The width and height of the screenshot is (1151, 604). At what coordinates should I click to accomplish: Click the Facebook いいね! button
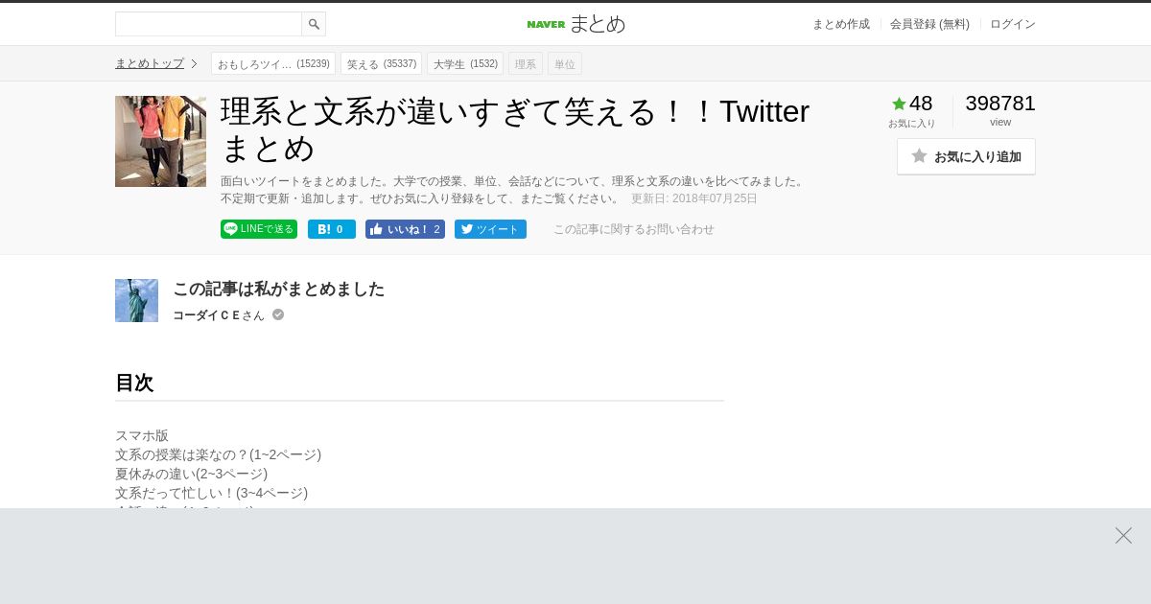405,229
